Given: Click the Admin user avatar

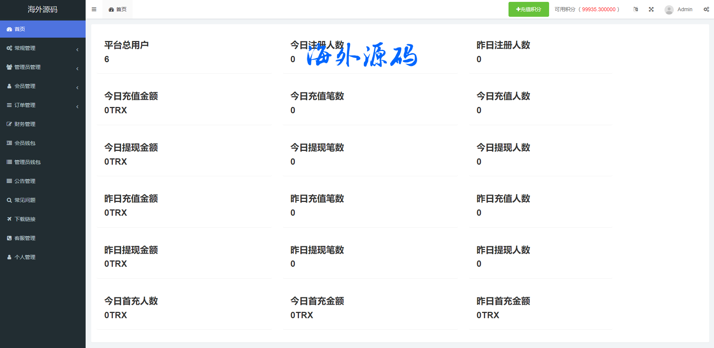Looking at the screenshot, I should pyautogui.click(x=669, y=10).
